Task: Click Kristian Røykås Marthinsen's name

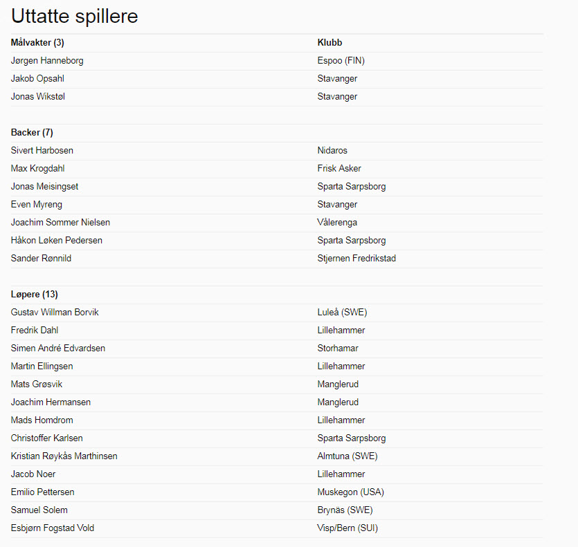Action: click(64, 456)
